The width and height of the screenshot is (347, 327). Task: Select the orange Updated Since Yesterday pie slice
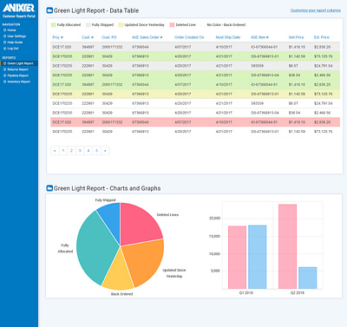(x=145, y=260)
